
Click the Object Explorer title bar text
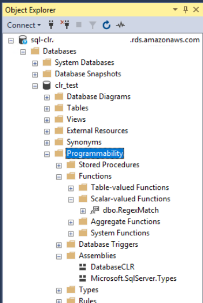tap(30, 10)
